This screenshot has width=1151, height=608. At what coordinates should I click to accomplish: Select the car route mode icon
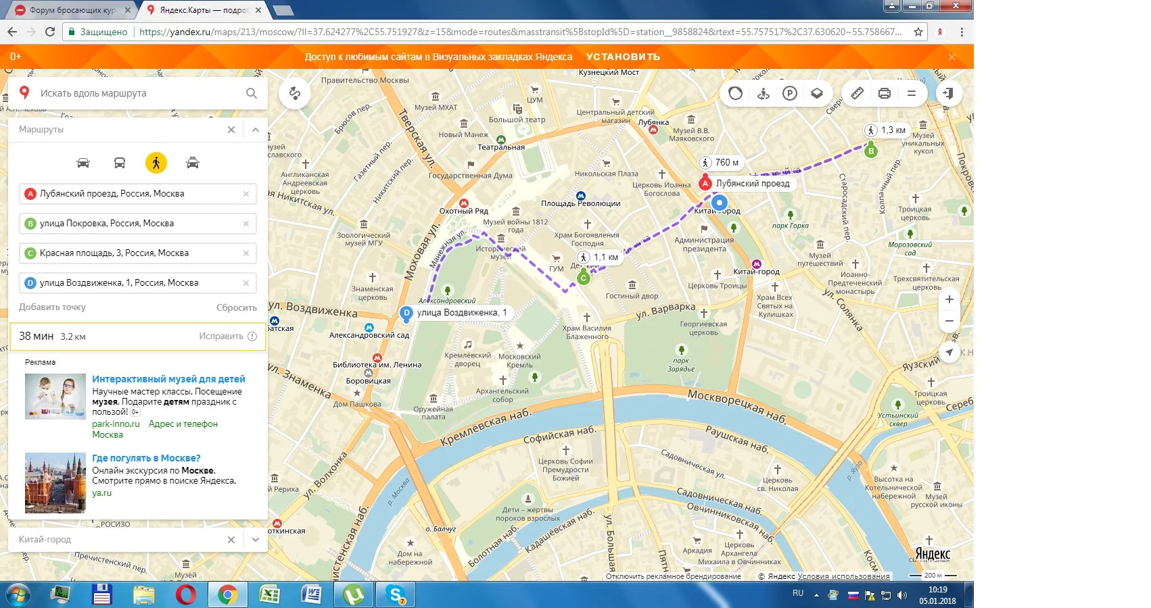point(83,163)
